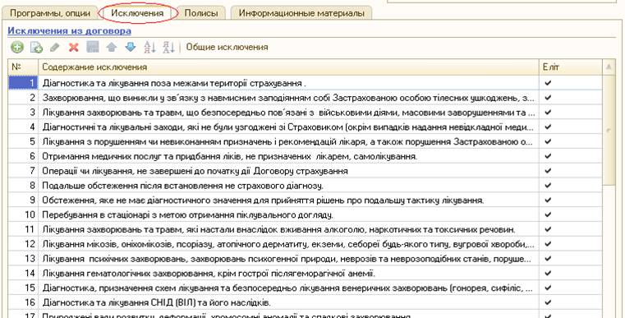Select row about 'лікування венеричних захворювань'

(306, 288)
